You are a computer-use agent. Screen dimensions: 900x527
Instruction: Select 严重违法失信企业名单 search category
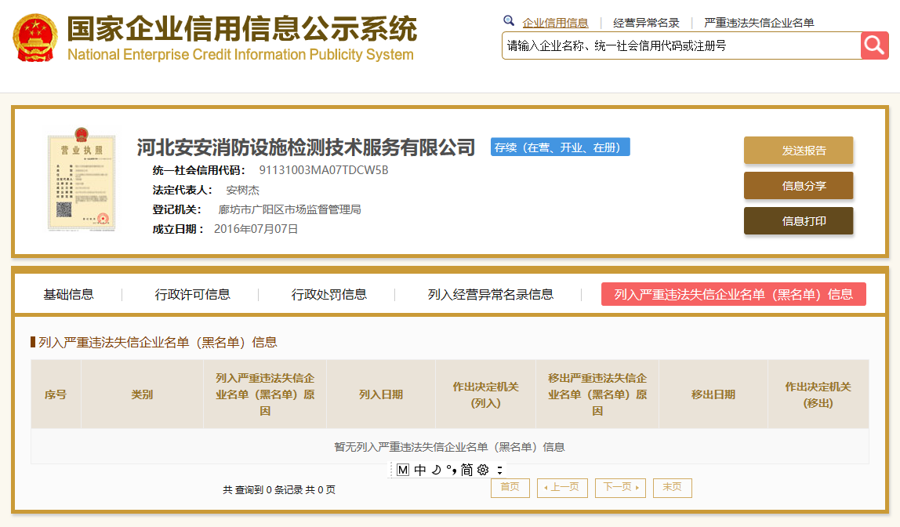(x=759, y=23)
